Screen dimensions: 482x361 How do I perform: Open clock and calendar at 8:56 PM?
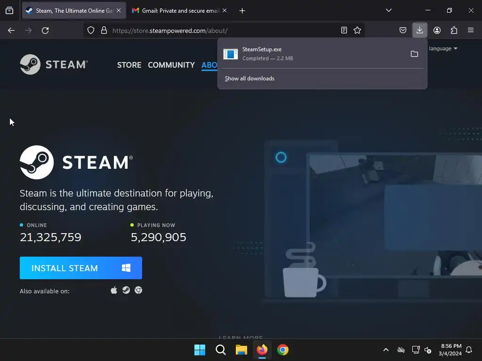click(450, 350)
